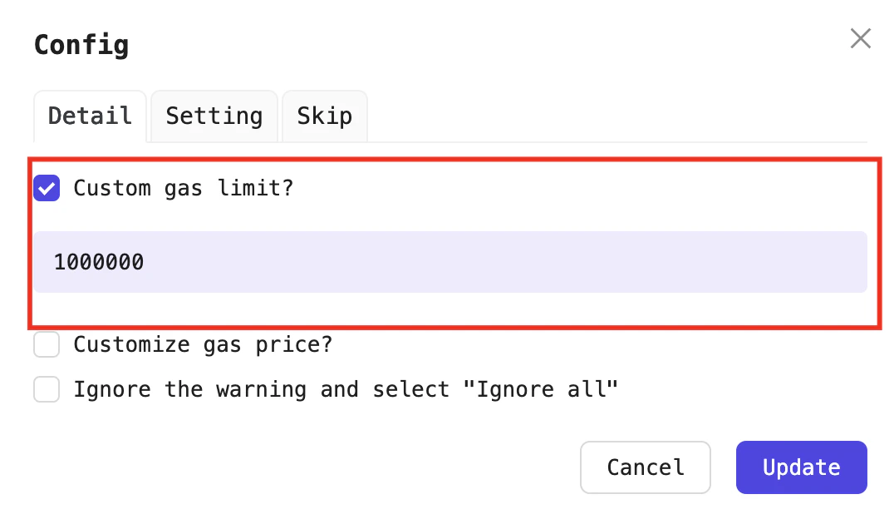Click the gas limit value field showing 1000000
The width and height of the screenshot is (894, 519).
pyautogui.click(x=450, y=261)
